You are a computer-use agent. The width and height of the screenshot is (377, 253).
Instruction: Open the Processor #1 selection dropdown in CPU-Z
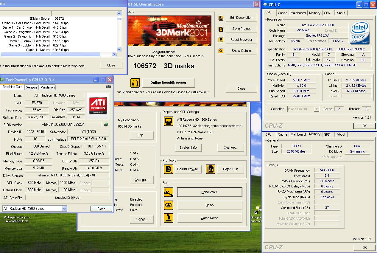[x=317, y=109]
